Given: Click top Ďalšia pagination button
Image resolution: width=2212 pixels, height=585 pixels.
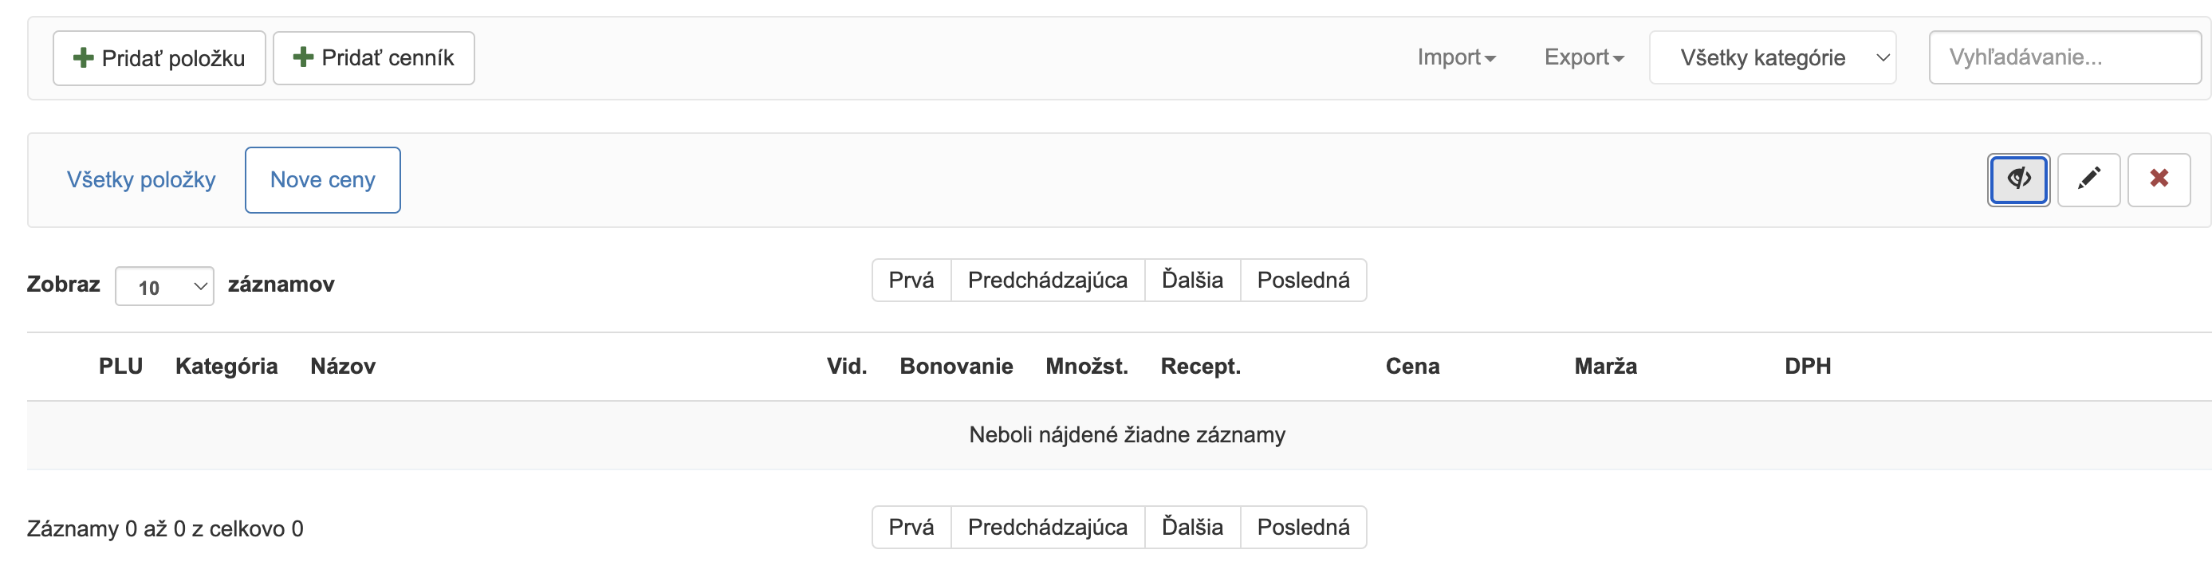Looking at the screenshot, I should coord(1192,281).
